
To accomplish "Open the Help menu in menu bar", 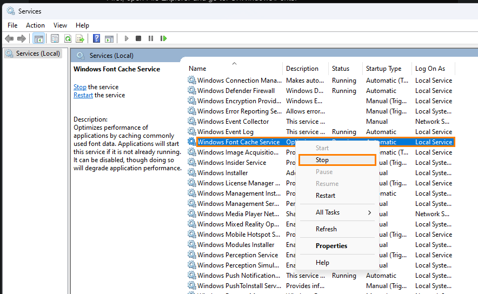I will 82,25.
